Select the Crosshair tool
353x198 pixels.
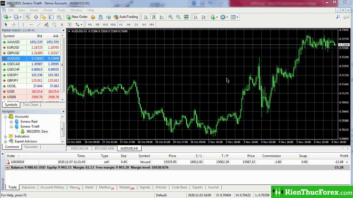coord(14,24)
